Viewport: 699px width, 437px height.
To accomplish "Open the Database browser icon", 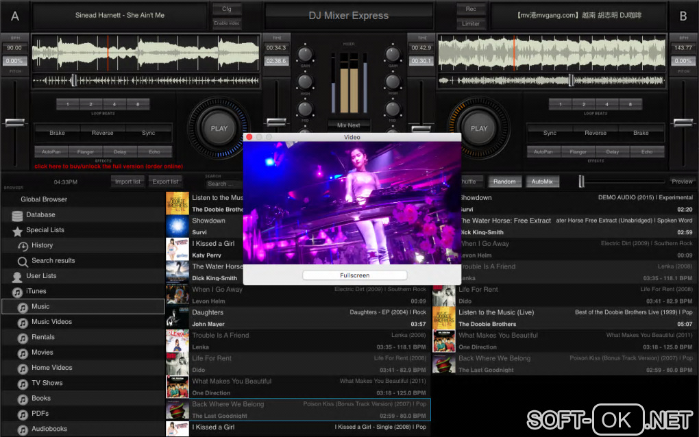I will point(17,216).
